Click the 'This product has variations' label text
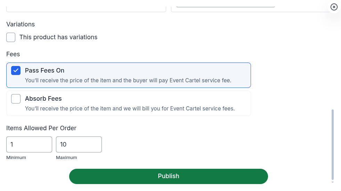Screen dimensions: 341x191 coord(58,37)
